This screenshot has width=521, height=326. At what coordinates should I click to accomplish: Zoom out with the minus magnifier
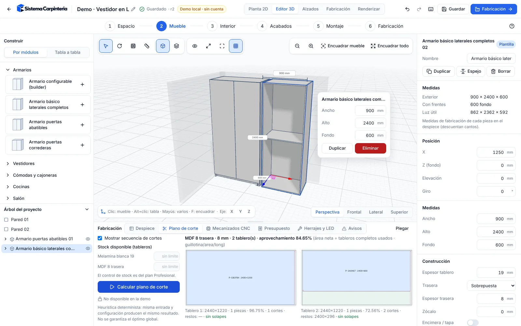point(297,46)
